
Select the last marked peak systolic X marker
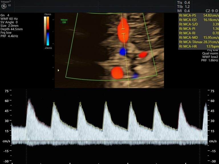156,102
